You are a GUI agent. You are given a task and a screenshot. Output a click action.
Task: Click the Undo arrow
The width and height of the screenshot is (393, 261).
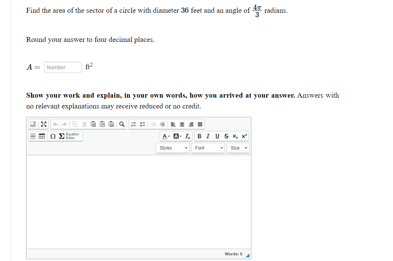(x=56, y=124)
